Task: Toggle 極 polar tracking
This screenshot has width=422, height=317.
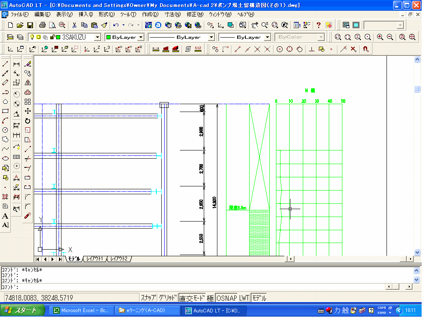Action: [x=210, y=298]
